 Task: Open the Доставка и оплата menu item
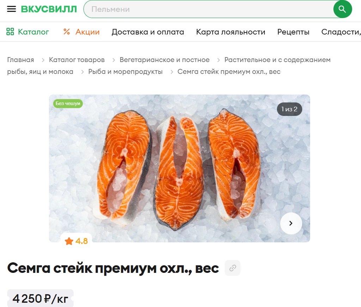(148, 32)
